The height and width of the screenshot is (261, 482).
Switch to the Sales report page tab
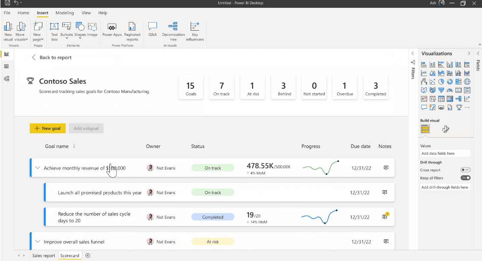click(44, 255)
